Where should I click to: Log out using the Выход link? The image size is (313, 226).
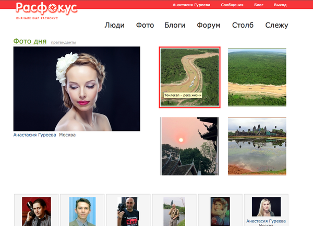280,5
